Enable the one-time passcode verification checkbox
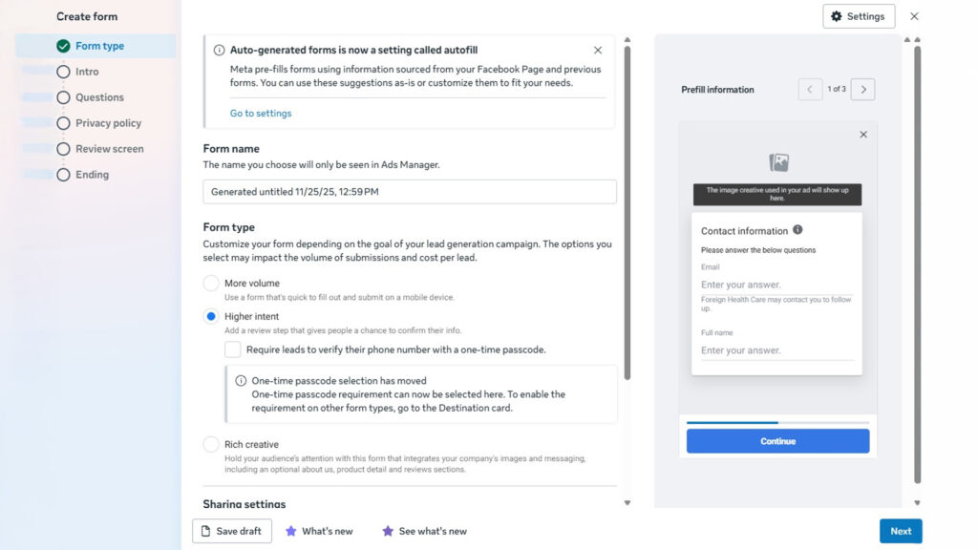The width and height of the screenshot is (978, 550). point(232,349)
